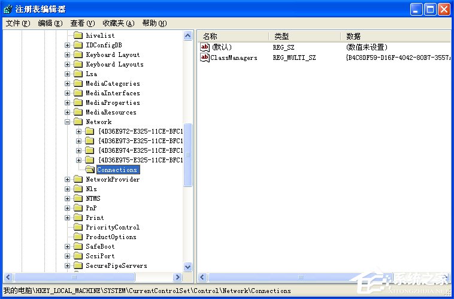Click the MediaCategories folder icon

coord(78,83)
